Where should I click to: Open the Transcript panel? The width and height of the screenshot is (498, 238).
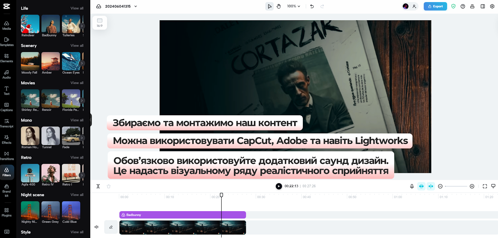click(7, 123)
